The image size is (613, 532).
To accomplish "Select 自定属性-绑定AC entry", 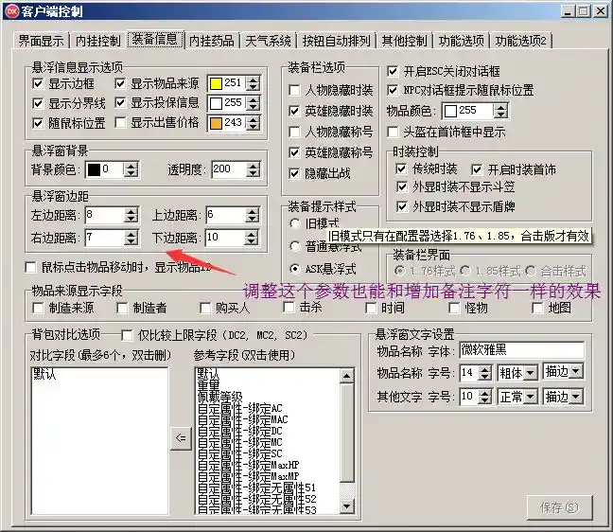I will pos(240,408).
